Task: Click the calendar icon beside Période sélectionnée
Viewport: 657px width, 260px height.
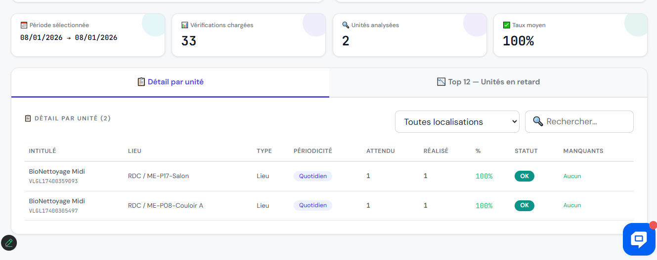Action: pyautogui.click(x=24, y=25)
